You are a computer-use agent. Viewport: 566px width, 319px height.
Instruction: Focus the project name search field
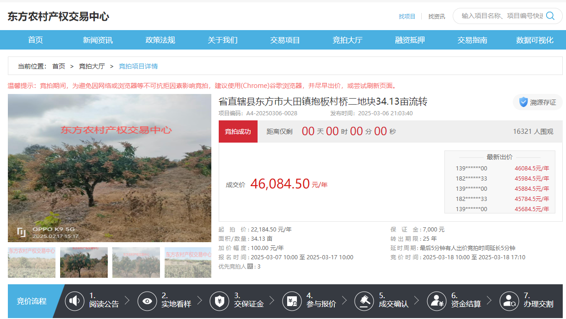pyautogui.click(x=502, y=16)
